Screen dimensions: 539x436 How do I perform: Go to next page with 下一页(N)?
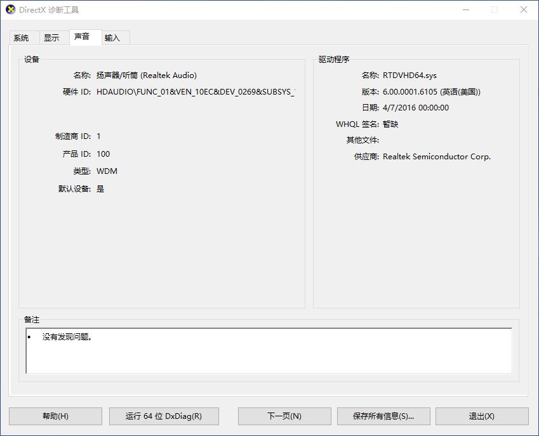[284, 416]
